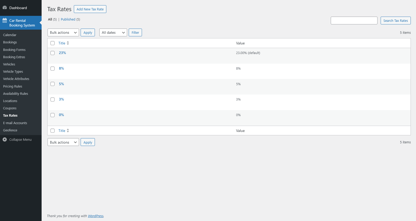Viewport: 416px width, 221px height.
Task: Click the 0% value cell
Action: point(238,115)
